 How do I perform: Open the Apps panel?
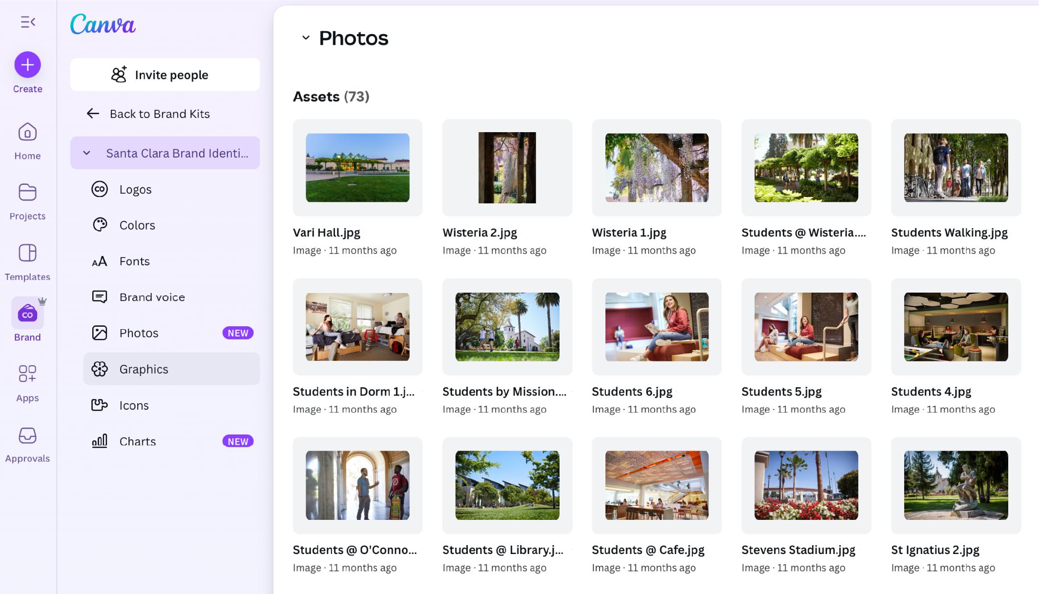pyautogui.click(x=27, y=375)
